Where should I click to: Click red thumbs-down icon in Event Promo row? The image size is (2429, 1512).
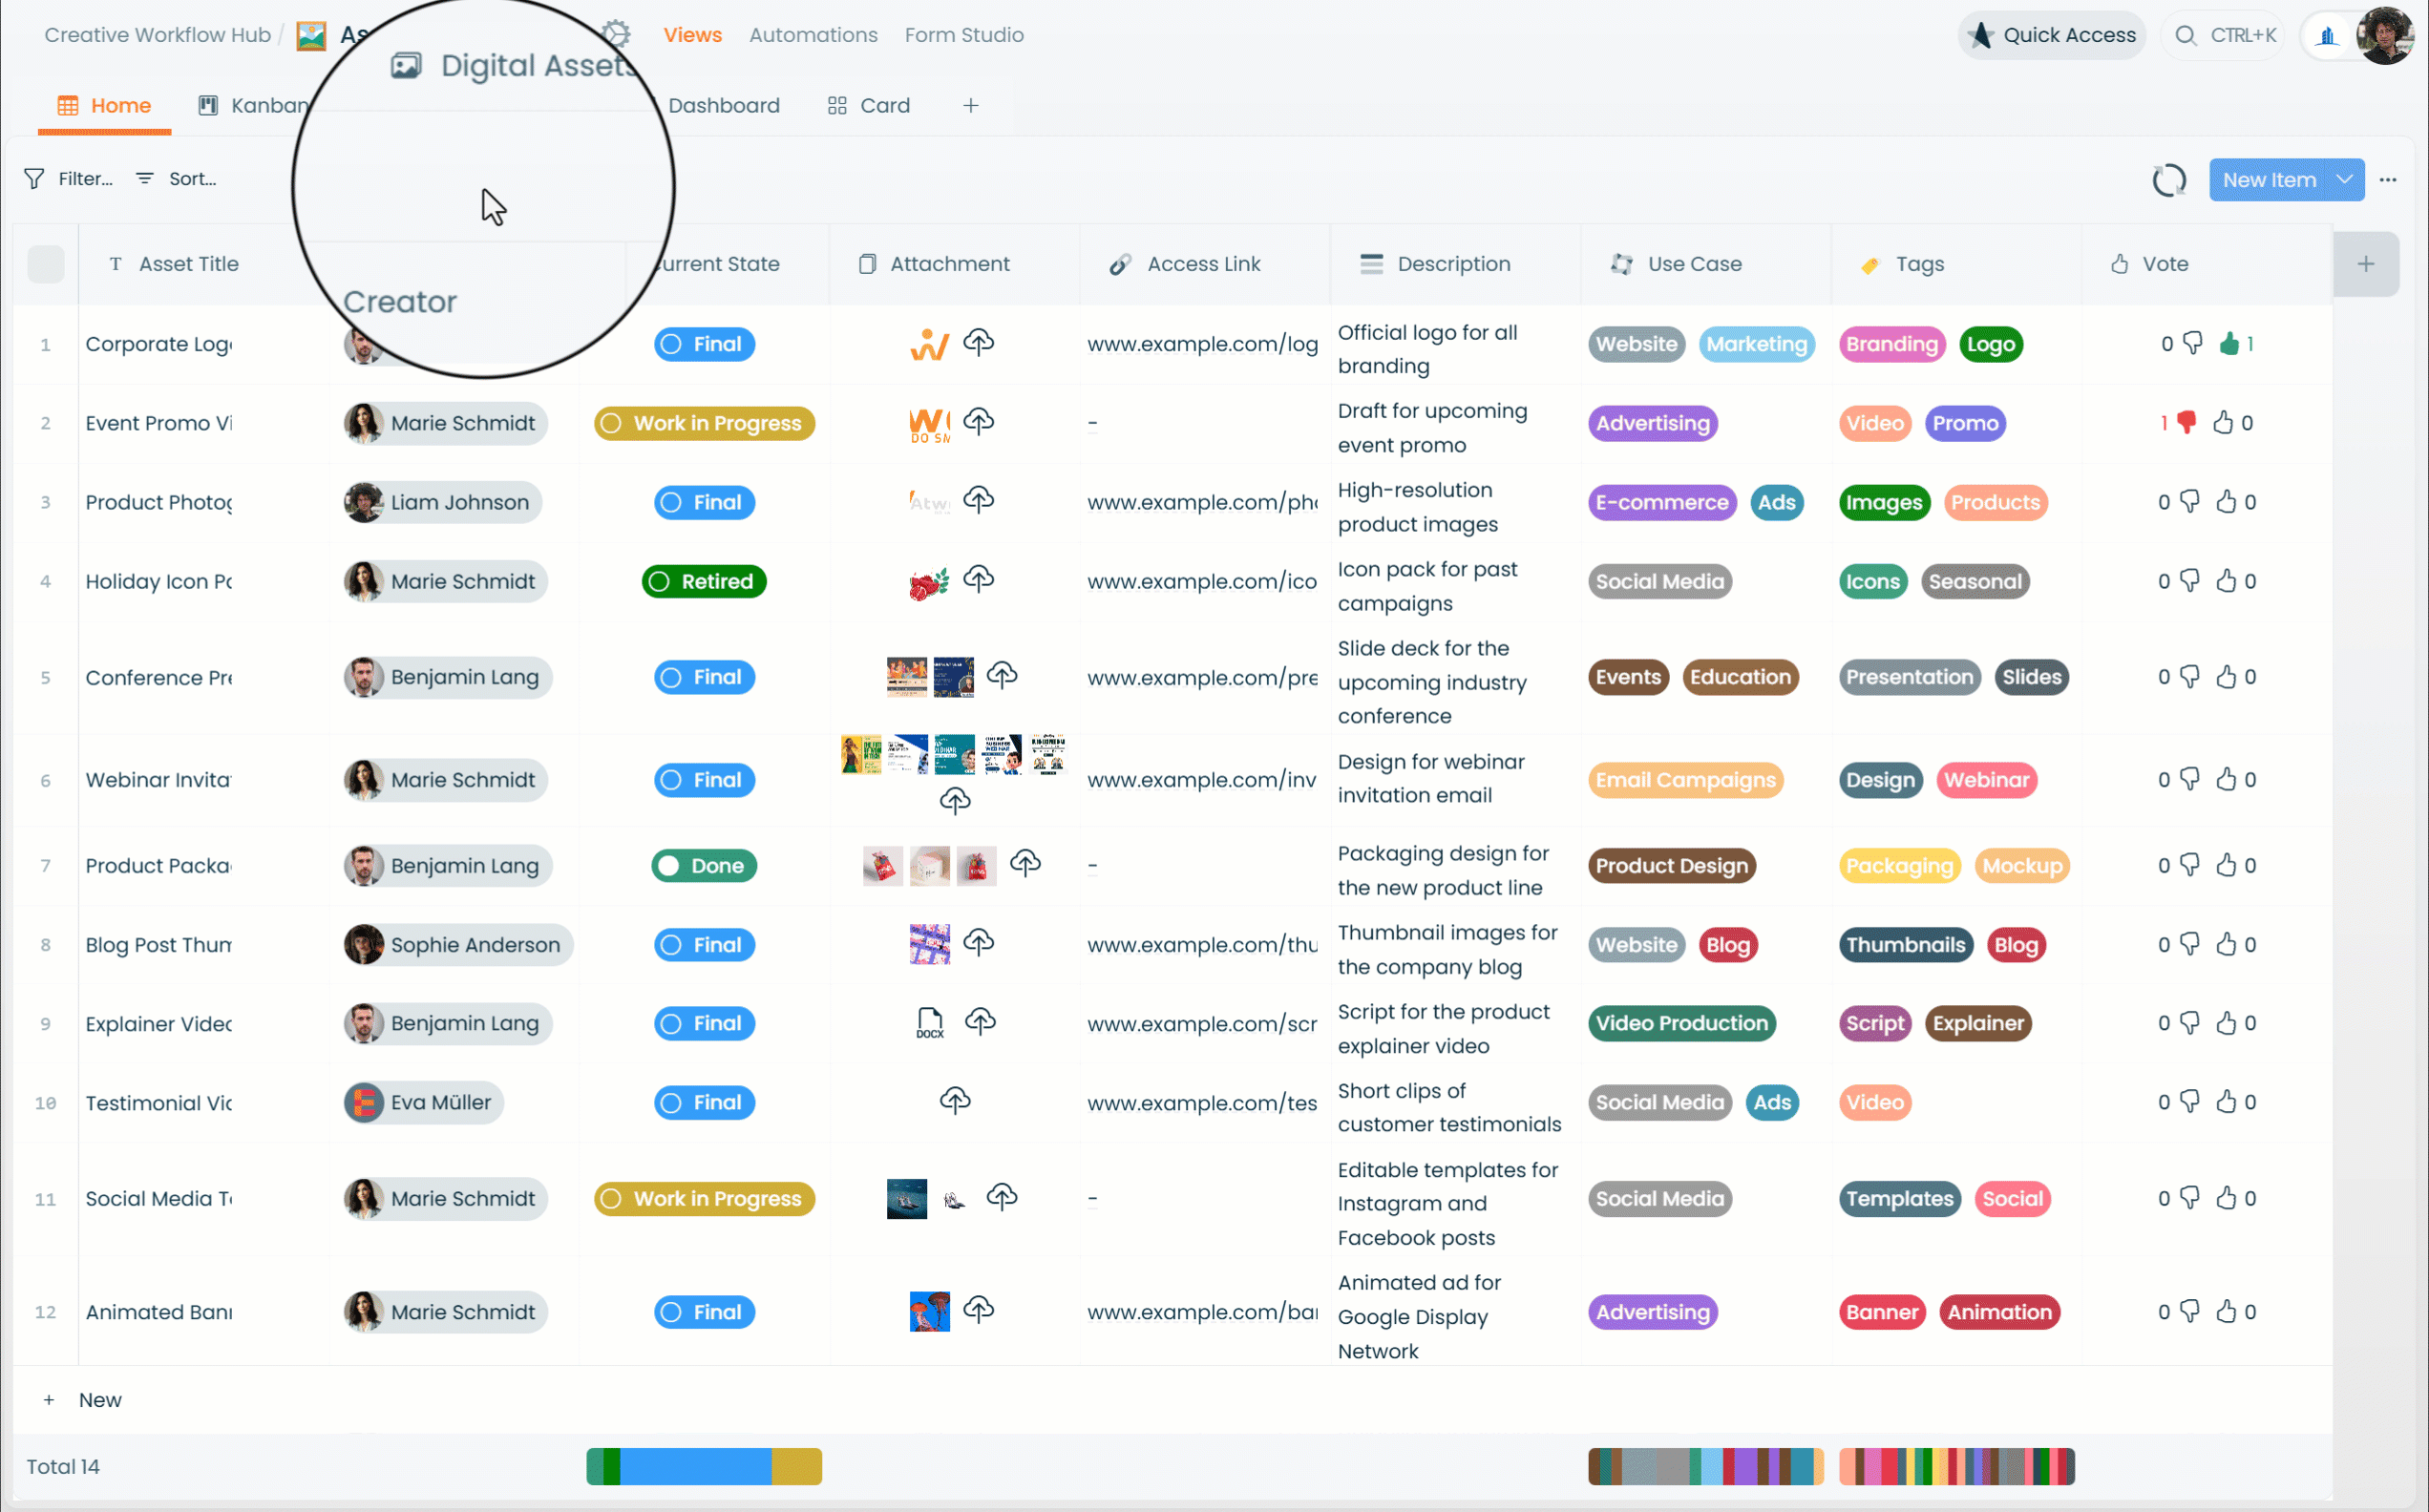(x=2187, y=422)
